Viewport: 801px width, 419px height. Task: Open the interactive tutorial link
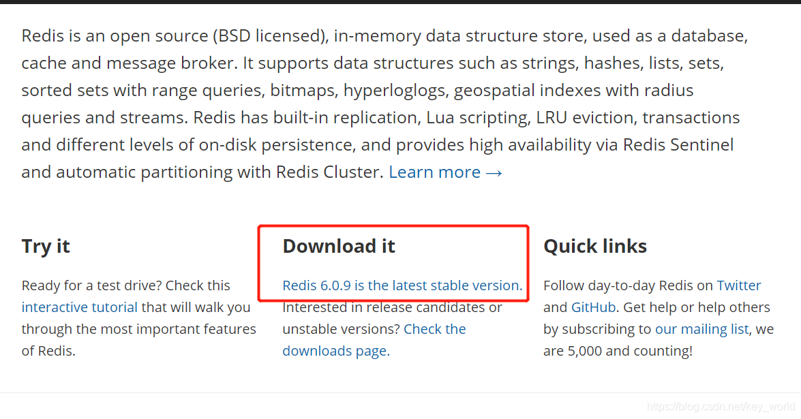[x=80, y=307]
